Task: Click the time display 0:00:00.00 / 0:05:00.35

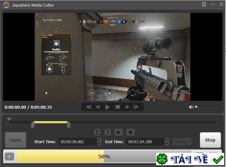Action: click(x=28, y=107)
